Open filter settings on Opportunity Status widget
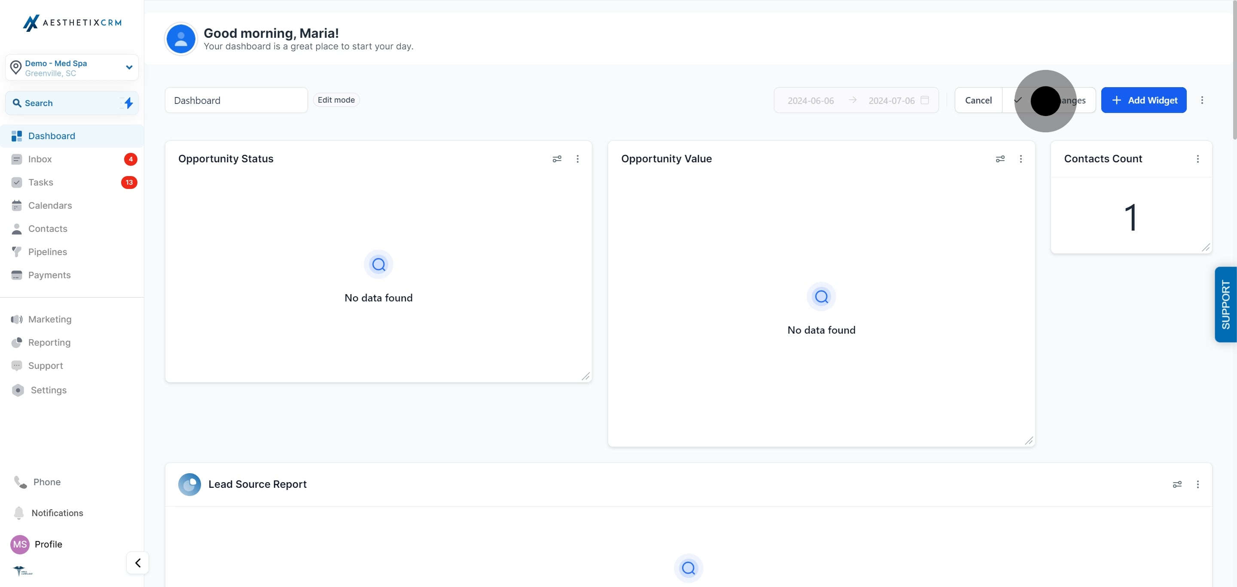Image resolution: width=1237 pixels, height=587 pixels. tap(557, 159)
